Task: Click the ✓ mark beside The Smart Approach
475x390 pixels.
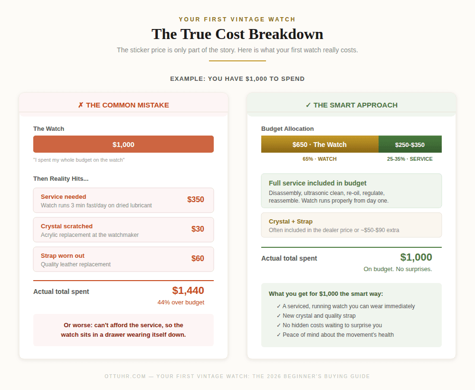Action: (x=308, y=105)
